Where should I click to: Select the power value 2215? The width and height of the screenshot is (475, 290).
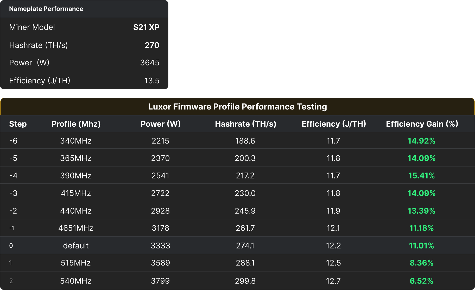pos(160,141)
